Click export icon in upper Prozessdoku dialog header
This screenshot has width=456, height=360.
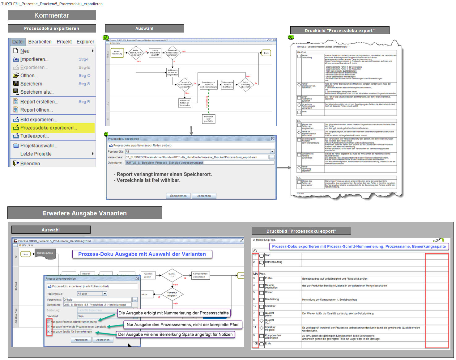coord(111,145)
